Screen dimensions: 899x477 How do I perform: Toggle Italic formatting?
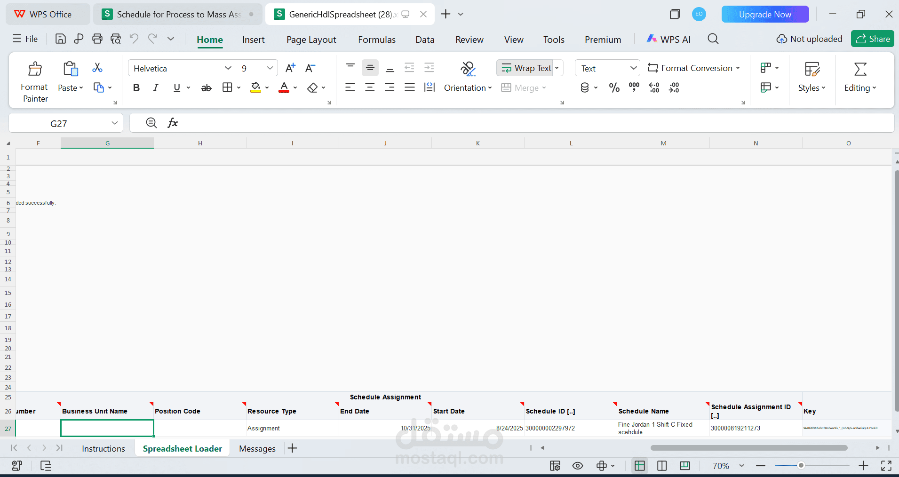(156, 87)
